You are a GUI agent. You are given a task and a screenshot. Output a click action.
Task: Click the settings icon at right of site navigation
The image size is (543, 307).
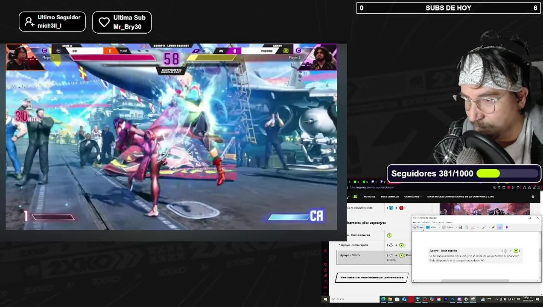click(533, 197)
